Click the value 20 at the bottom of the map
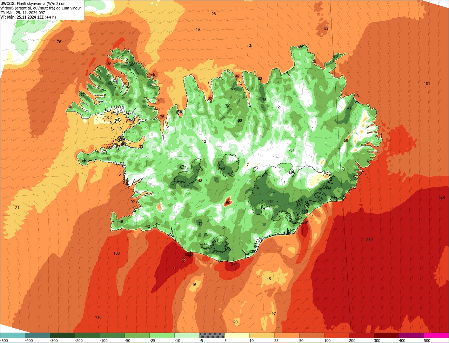 tap(235, 322)
